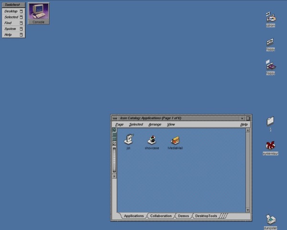This screenshot has height=230, width=287.
Task: Switch to the DesktopTools tab
Action: click(x=206, y=216)
